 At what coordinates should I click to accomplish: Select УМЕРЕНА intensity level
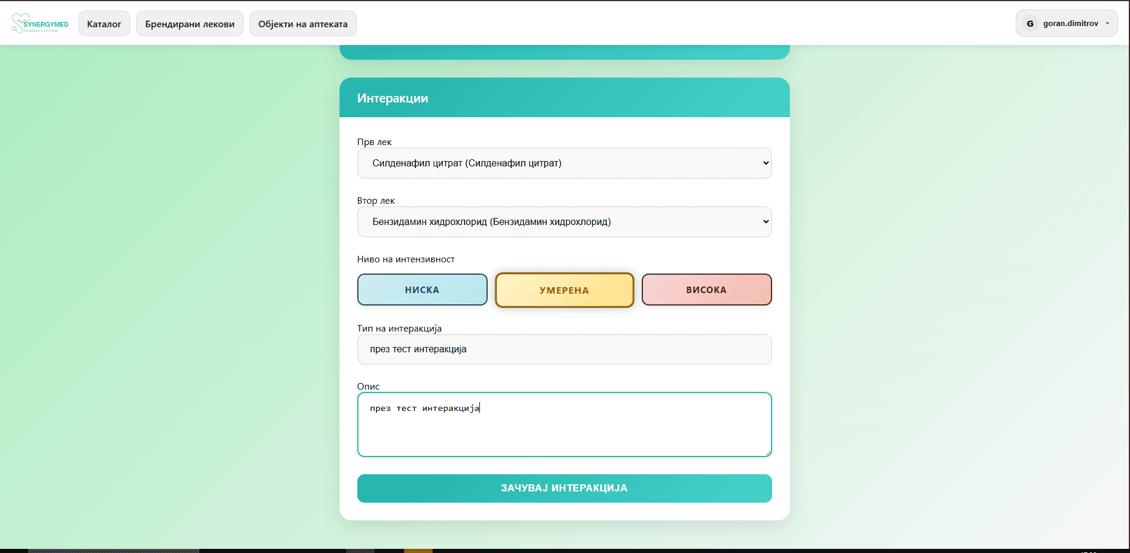coord(564,290)
